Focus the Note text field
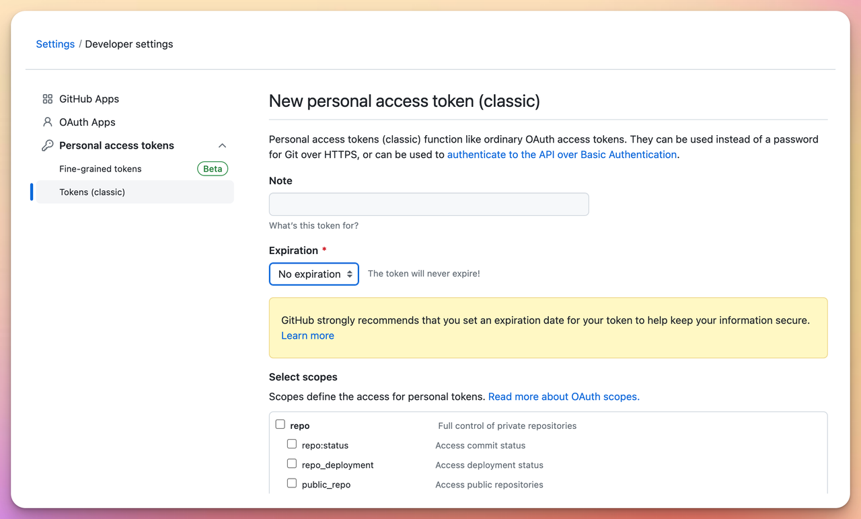This screenshot has width=861, height=519. [x=429, y=204]
